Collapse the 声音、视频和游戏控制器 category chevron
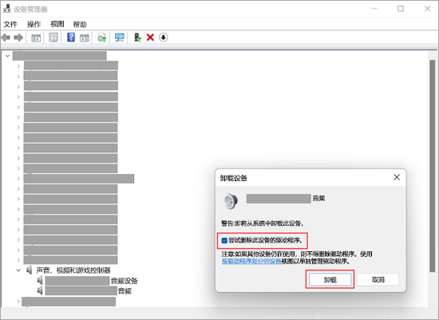This screenshot has height=320, width=439. point(18,271)
